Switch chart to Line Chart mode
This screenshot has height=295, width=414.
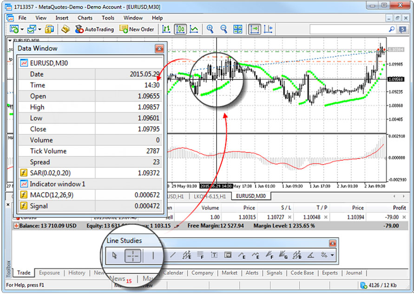pos(194,29)
